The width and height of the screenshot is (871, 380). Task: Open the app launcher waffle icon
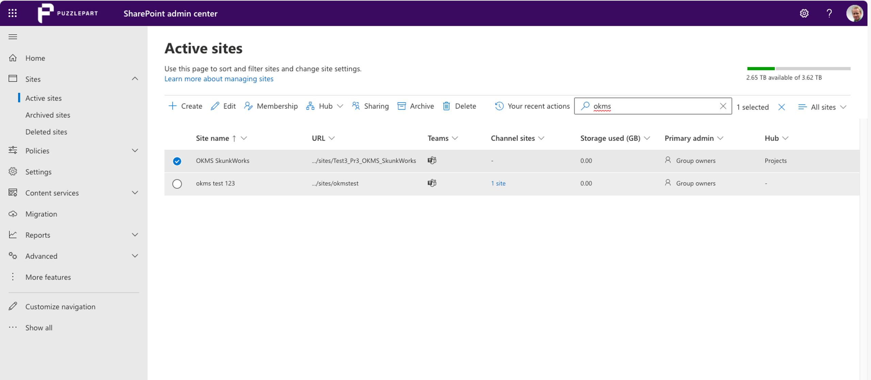(x=13, y=13)
